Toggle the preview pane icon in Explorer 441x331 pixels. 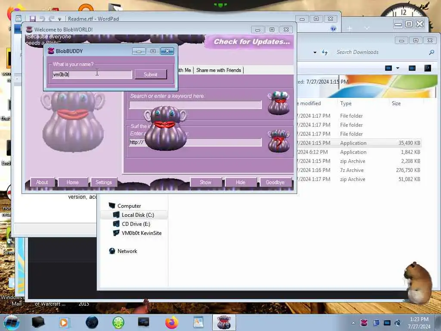click(x=412, y=68)
